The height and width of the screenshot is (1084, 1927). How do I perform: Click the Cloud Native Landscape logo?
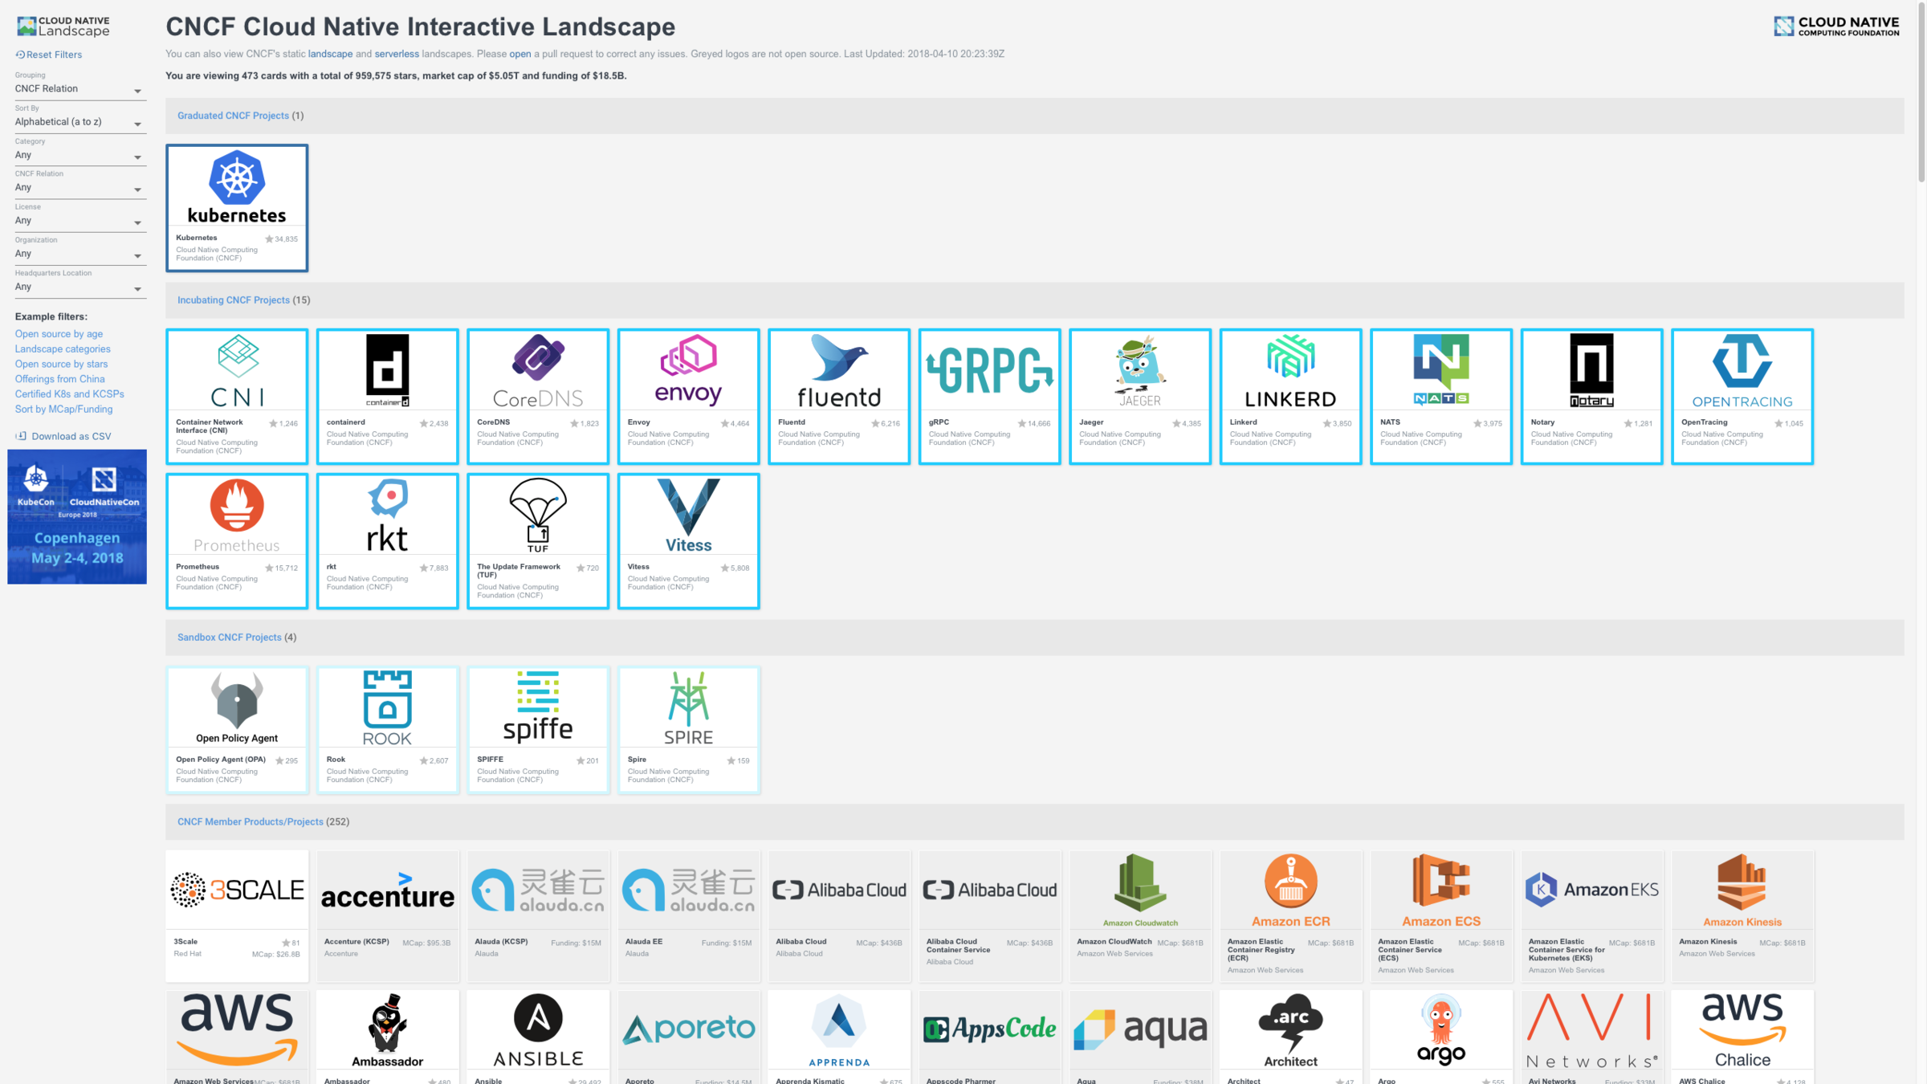coord(63,26)
